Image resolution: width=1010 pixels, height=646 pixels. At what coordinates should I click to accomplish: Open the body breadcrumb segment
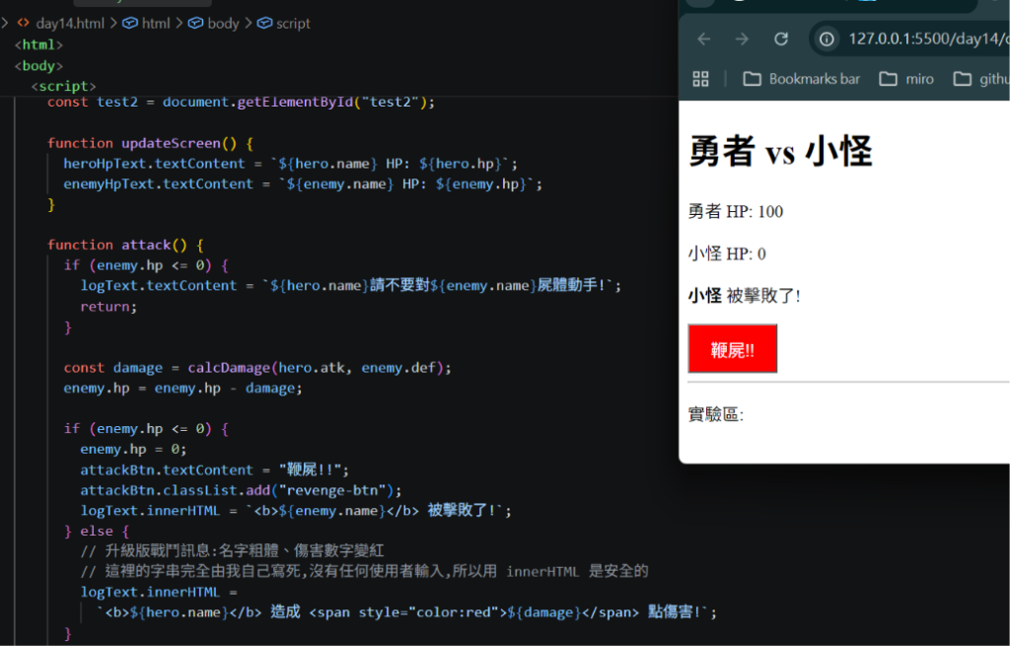point(214,24)
